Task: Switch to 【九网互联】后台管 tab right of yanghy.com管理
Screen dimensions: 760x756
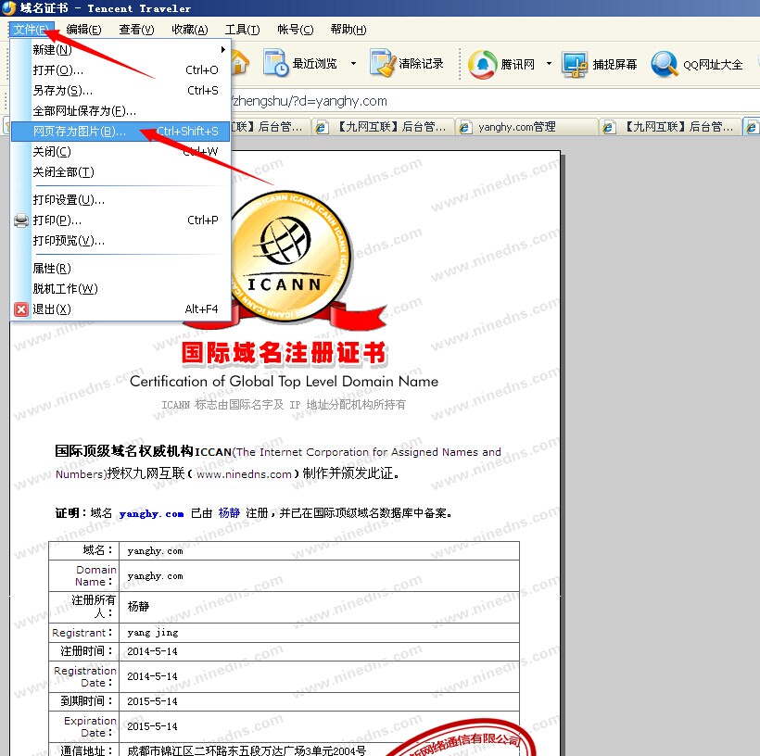Action: point(672,127)
